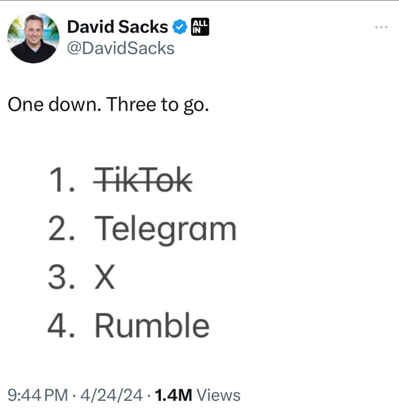Image resolution: width=399 pixels, height=411 pixels.
Task: Click the 4/24/24 post date
Action: pyautogui.click(x=112, y=395)
